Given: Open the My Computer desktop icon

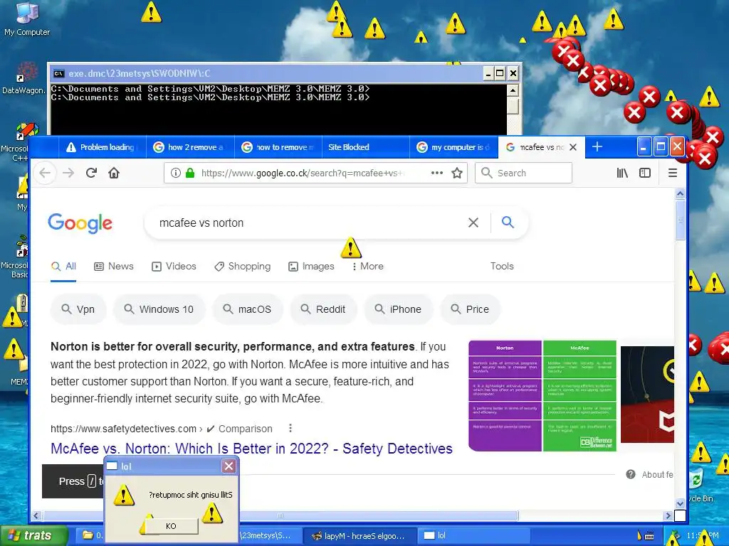Looking at the screenshot, I should (x=26, y=19).
